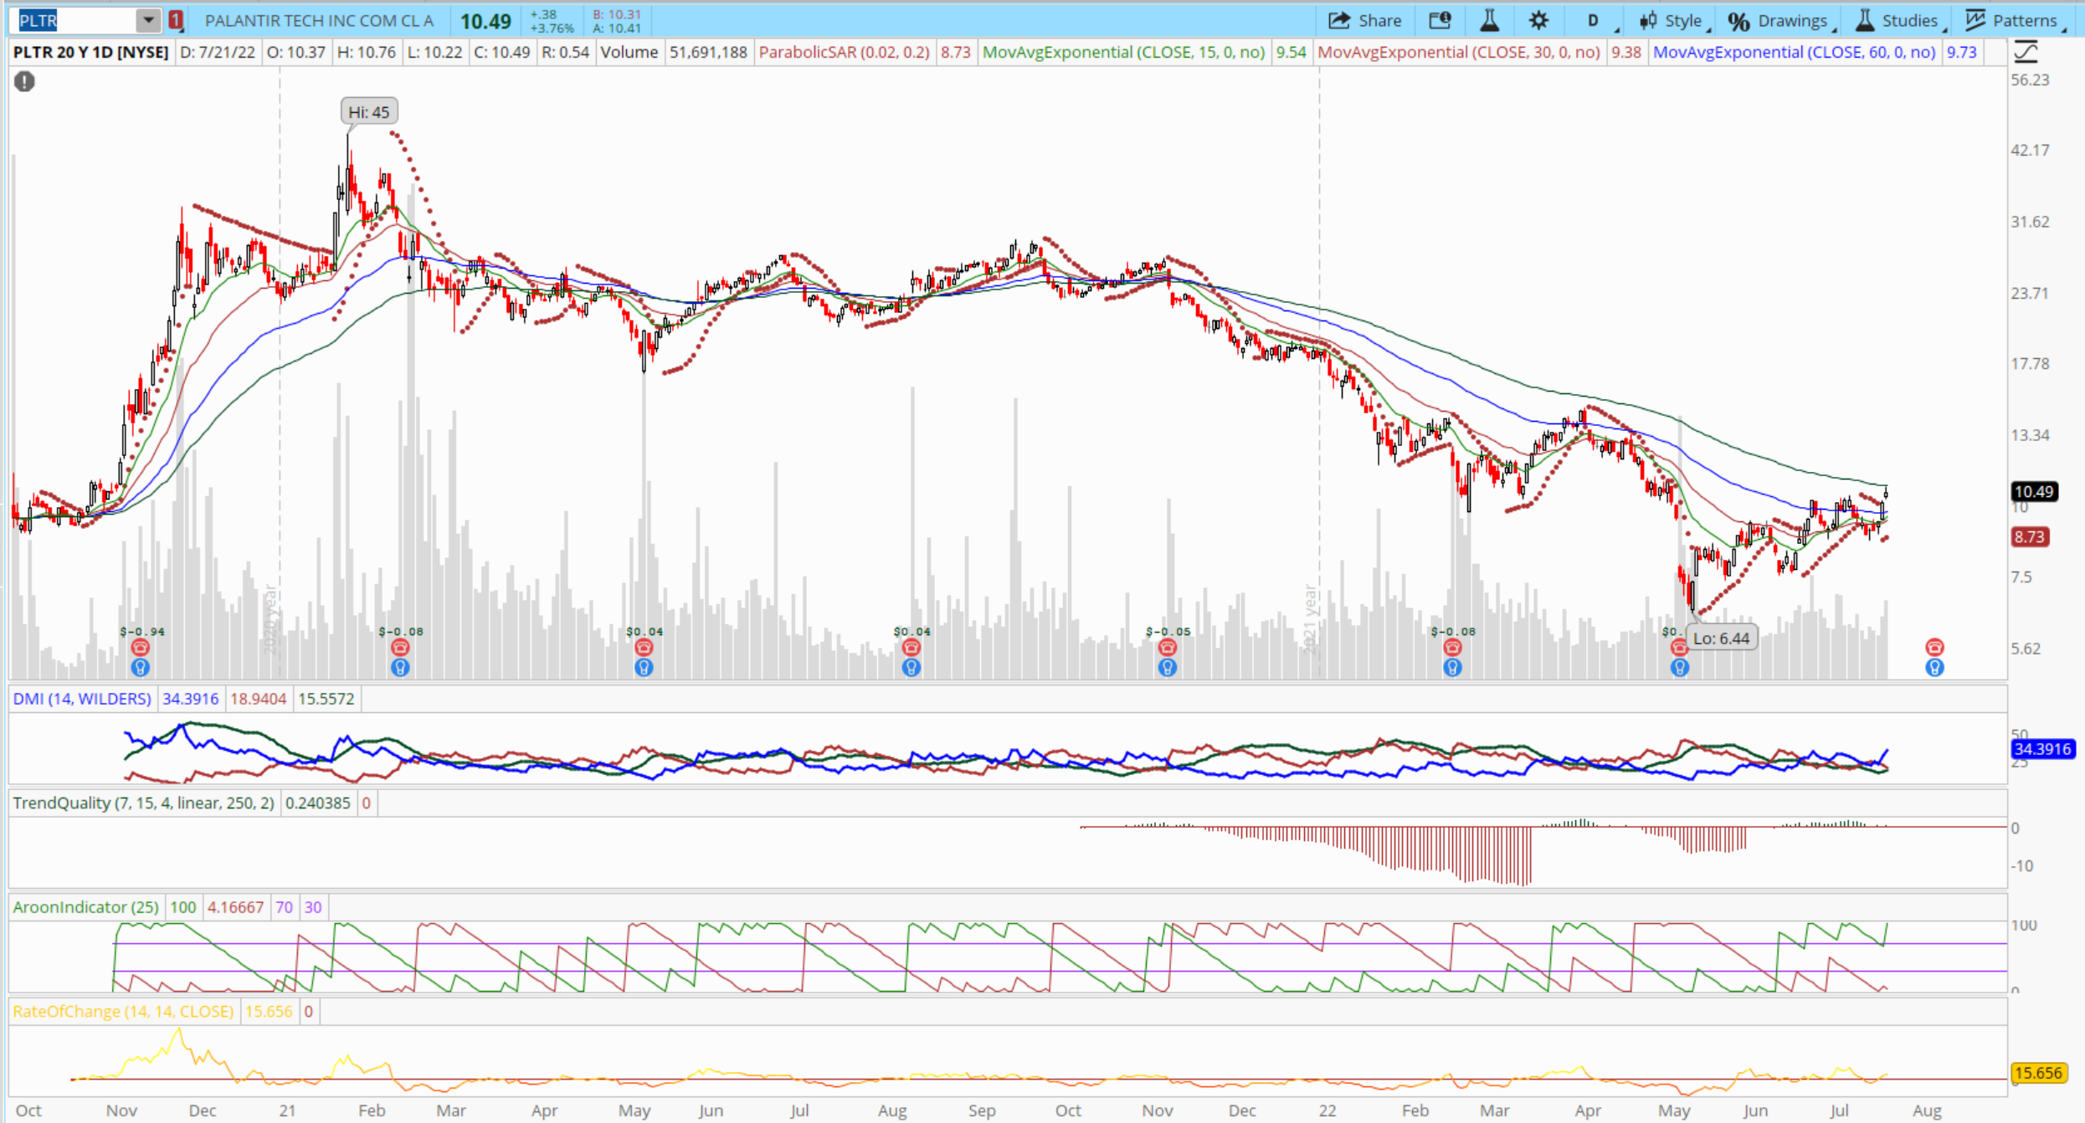Open the Patterns dropdown
The width and height of the screenshot is (2085, 1123).
[x=2012, y=21]
